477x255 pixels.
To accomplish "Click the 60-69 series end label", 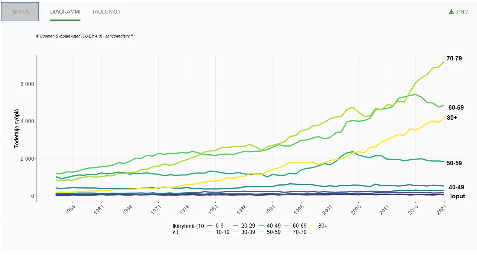I will click(x=456, y=108).
